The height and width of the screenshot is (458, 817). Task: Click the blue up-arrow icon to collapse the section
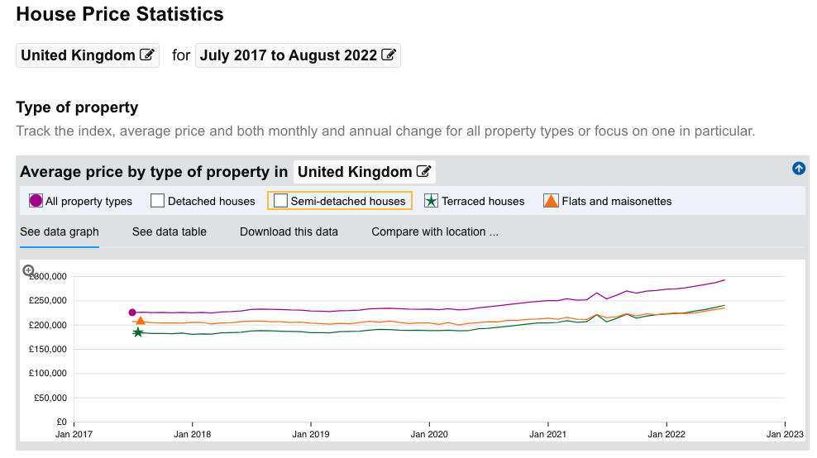798,169
